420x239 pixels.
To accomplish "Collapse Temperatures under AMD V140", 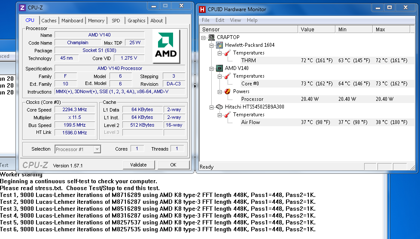I will [219, 76].
